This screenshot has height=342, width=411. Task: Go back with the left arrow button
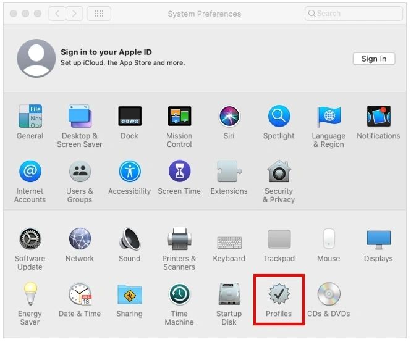coord(57,14)
